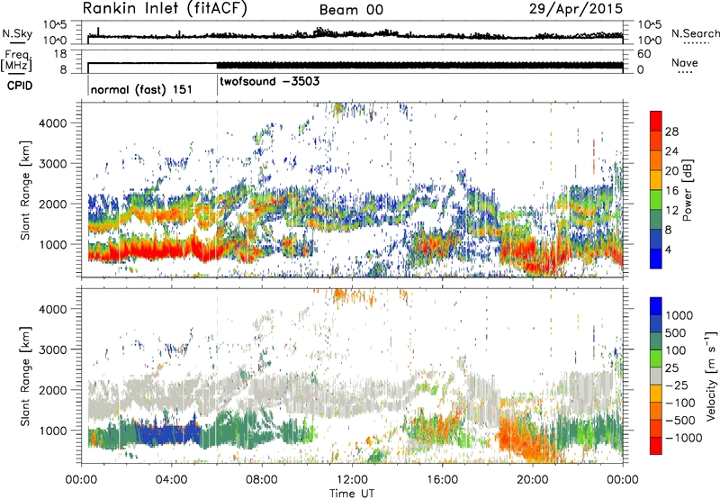This screenshot has height=499, width=720.
Task: Click the '1000' velocity colorbar tick
Action: [679, 315]
